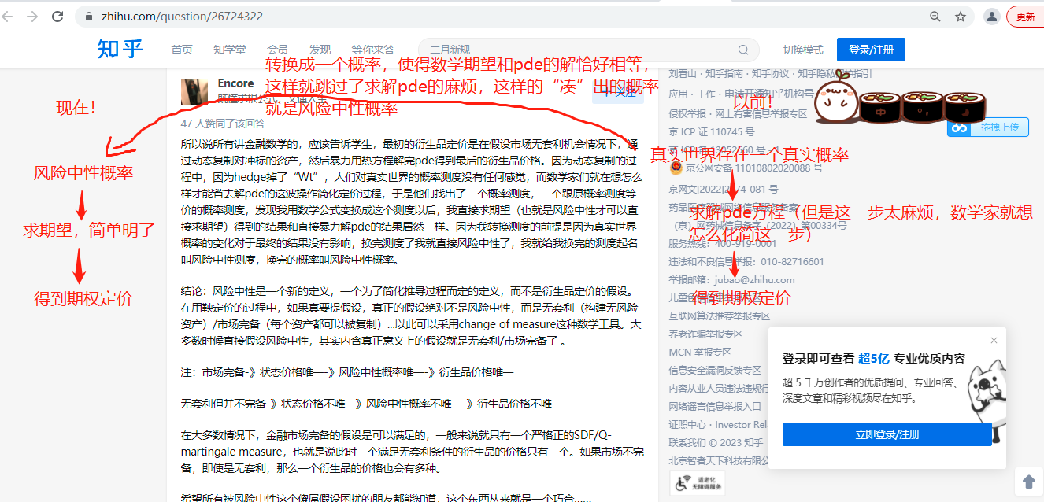Click the zoom magnifier in address bar
Screen dimensions: 1044x502
[935, 17]
